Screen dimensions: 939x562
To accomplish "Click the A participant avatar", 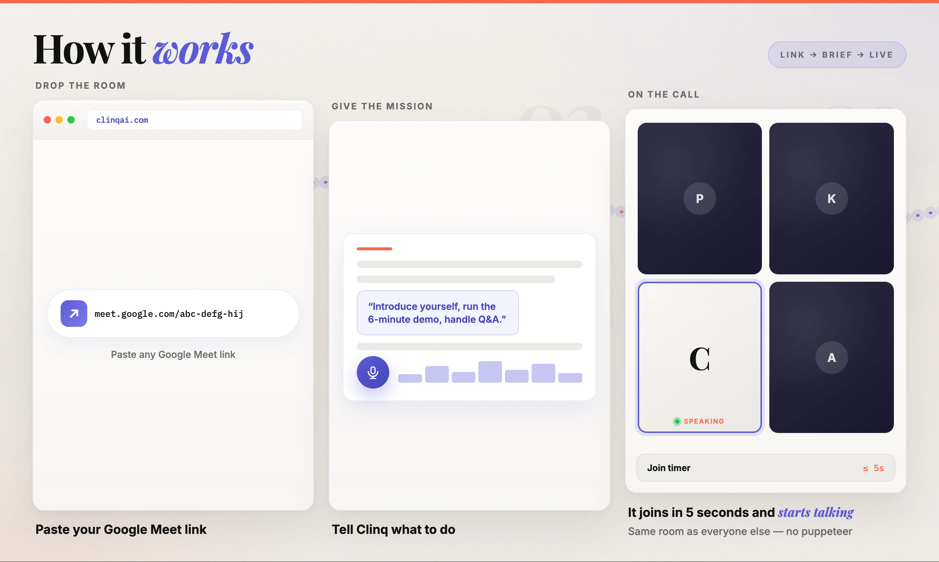I will (831, 358).
